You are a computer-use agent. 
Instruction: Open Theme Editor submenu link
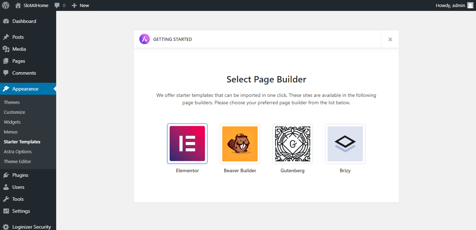(x=17, y=161)
